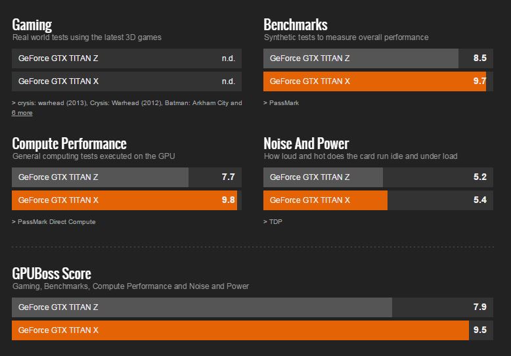The height and width of the screenshot is (356, 511).
Task: Select GeForce GTX TITAN Z gaming row
Action: [x=127, y=58]
